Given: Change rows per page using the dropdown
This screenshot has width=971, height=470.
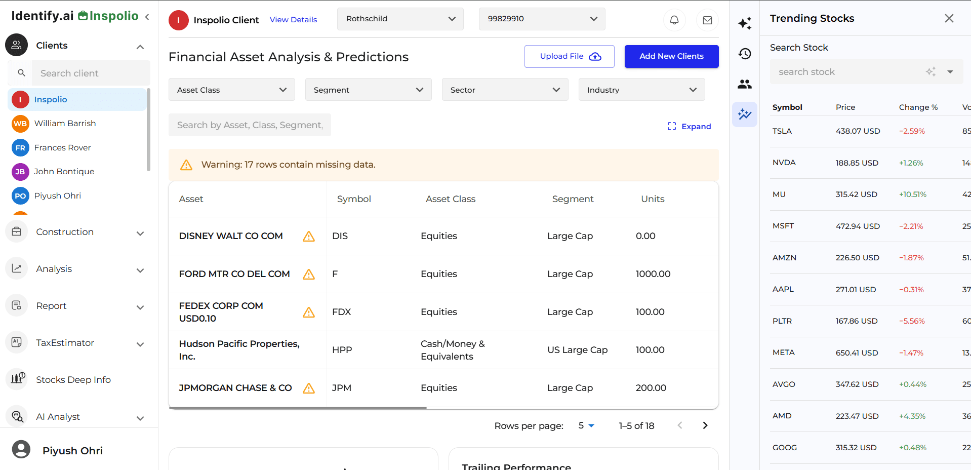Looking at the screenshot, I should 585,425.
